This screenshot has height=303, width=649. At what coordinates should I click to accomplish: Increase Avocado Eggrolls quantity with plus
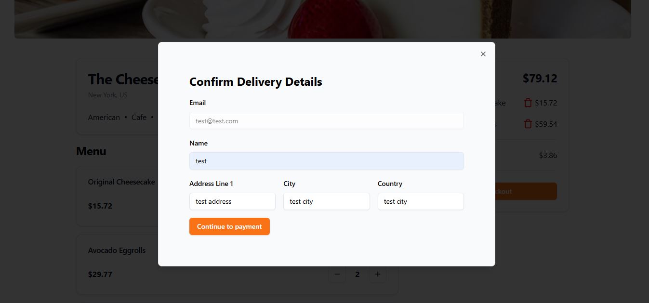pyautogui.click(x=378, y=274)
